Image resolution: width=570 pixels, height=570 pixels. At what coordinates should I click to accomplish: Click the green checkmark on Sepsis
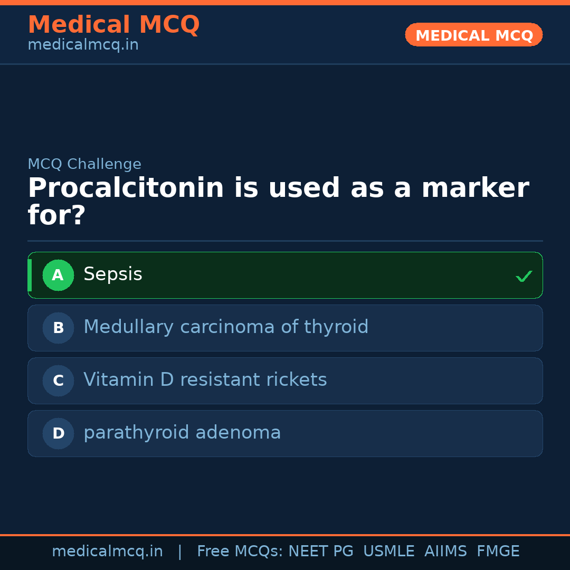524,276
